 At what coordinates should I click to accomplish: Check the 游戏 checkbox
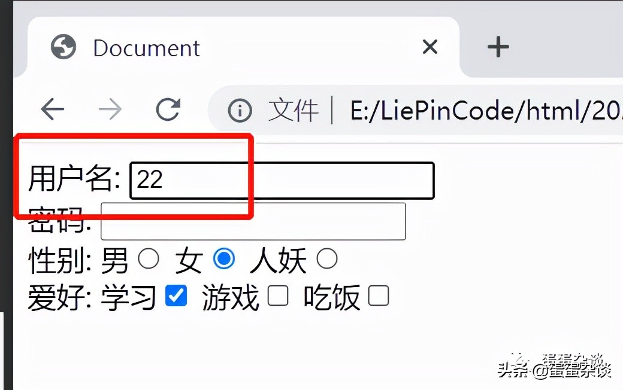tap(278, 295)
